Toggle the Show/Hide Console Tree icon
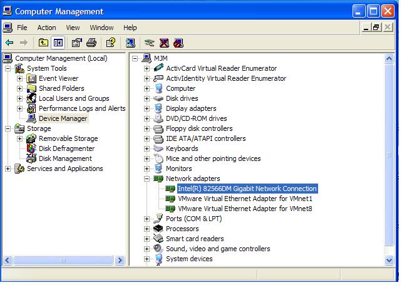Screen dimensions: 402x285 [x=58, y=43]
